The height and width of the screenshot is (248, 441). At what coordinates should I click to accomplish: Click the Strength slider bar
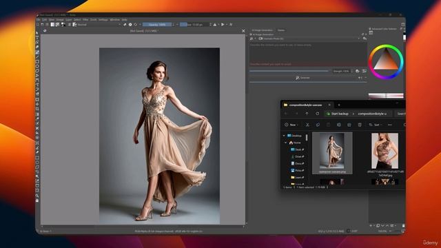(289, 71)
